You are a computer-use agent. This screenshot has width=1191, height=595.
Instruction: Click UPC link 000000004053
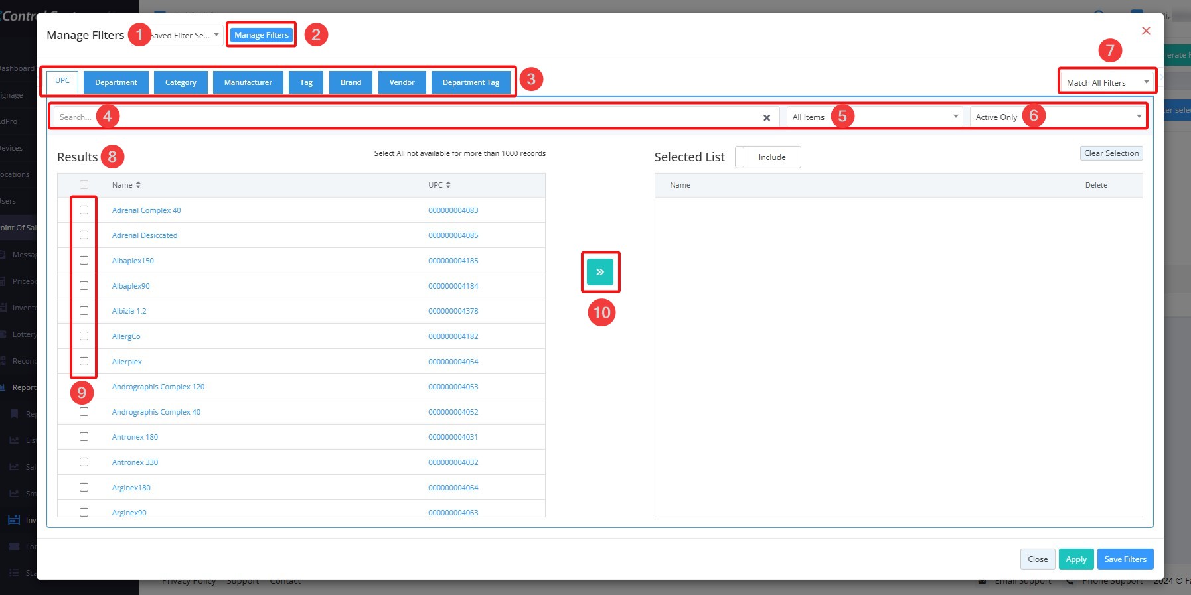[453, 387]
